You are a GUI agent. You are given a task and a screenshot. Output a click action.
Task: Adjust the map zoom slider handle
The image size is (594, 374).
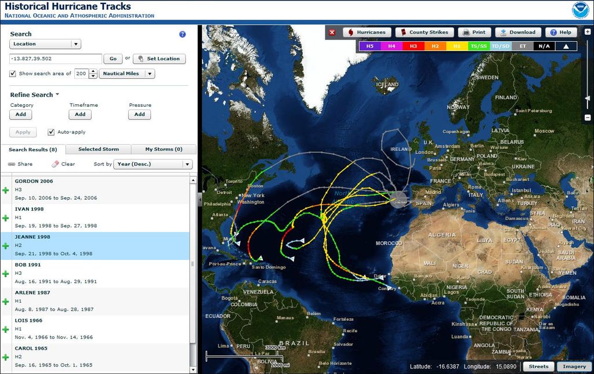(588, 98)
